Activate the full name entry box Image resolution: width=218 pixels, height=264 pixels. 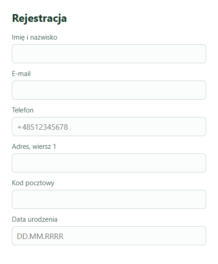click(x=109, y=54)
